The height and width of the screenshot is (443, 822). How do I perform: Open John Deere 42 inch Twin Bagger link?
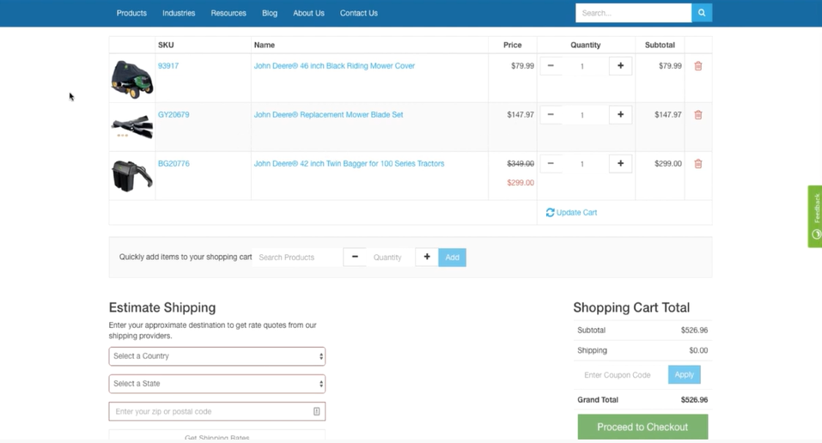coord(349,164)
